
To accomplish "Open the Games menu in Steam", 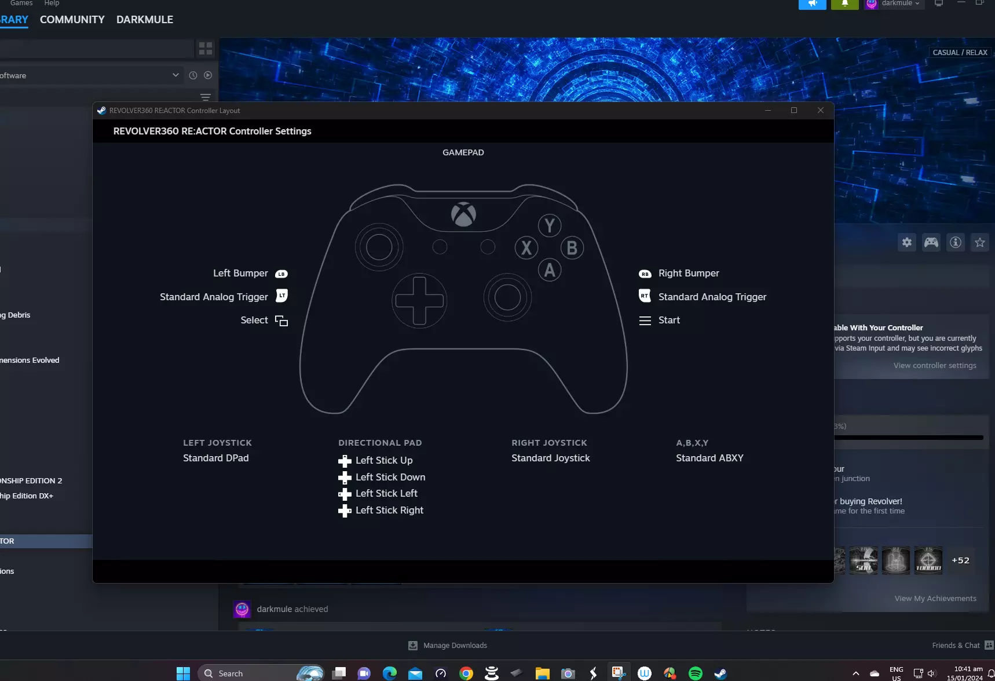I will tap(21, 3).
